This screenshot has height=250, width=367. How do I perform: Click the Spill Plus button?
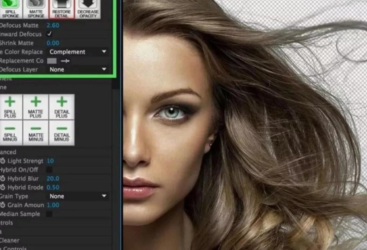pyautogui.click(x=11, y=107)
